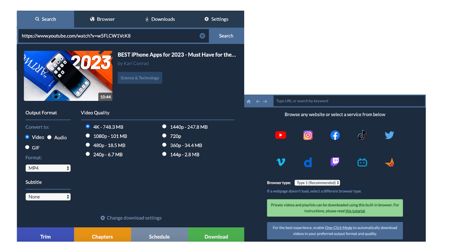Viewport: 466px width, 250px height.
Task: Open the Settings tab
Action: tap(216, 19)
